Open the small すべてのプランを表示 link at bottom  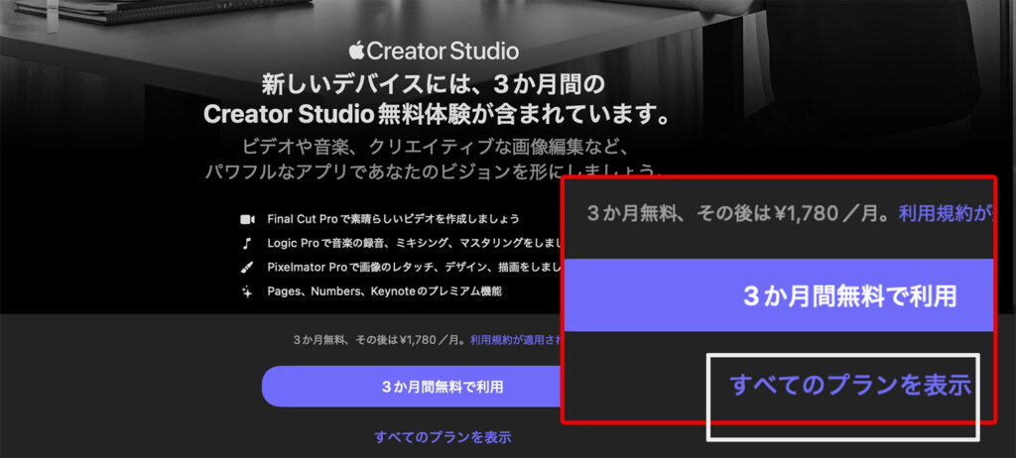coord(443,436)
